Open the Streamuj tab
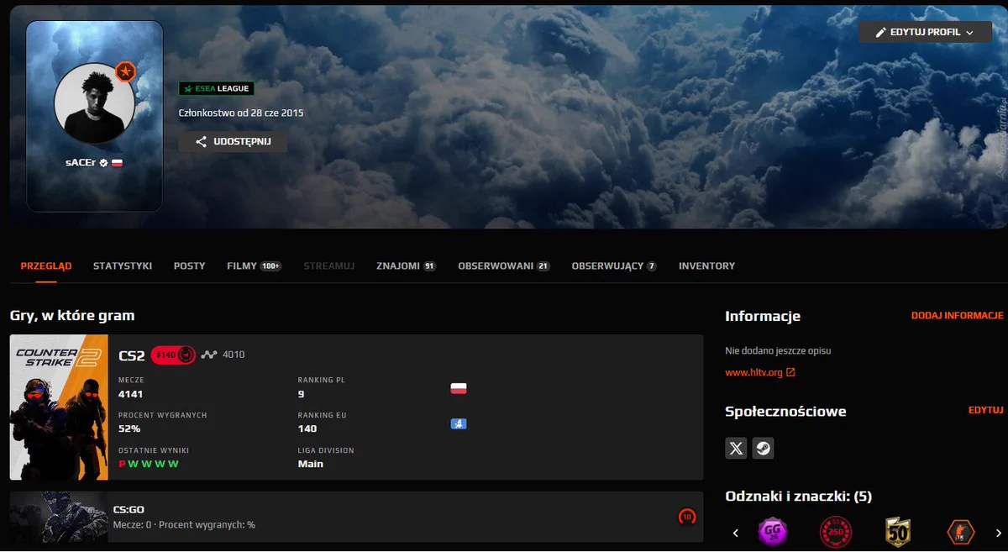Image resolution: width=1008 pixels, height=552 pixels. (x=329, y=265)
